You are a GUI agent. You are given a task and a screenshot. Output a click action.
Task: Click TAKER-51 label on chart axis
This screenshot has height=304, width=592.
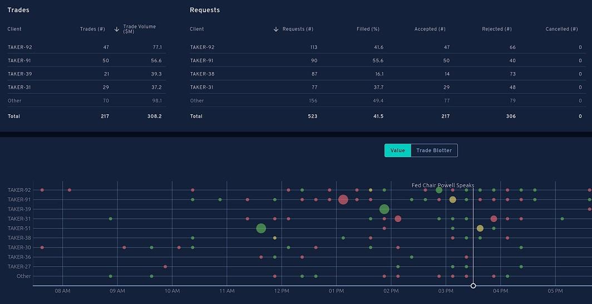(x=19, y=228)
